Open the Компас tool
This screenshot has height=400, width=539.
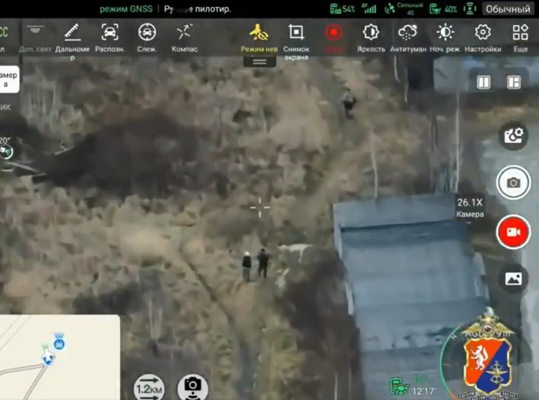[184, 38]
